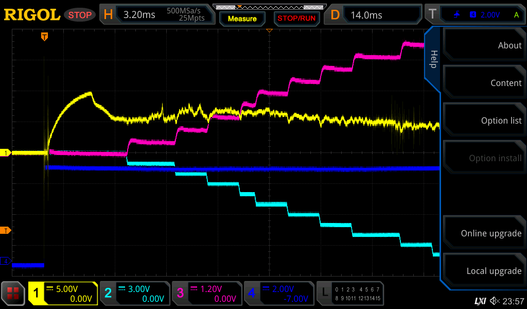The image size is (527, 309).
Task: Click the waveform memory position bar at top
Action: tap(269, 7)
